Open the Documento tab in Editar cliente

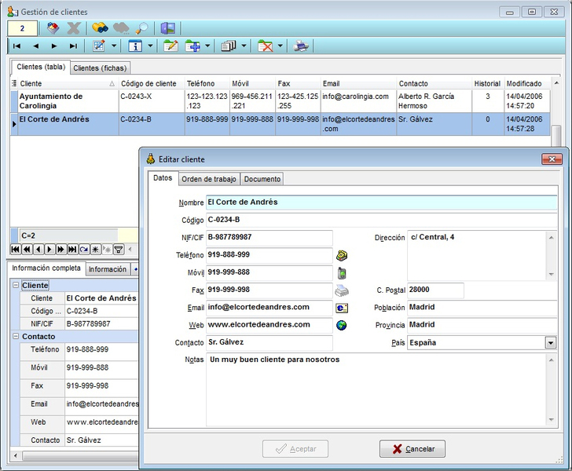[262, 179]
